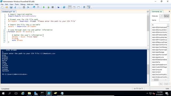Create a new script with New icon
The width and height of the screenshot is (171, 96).
[x=2, y=7]
